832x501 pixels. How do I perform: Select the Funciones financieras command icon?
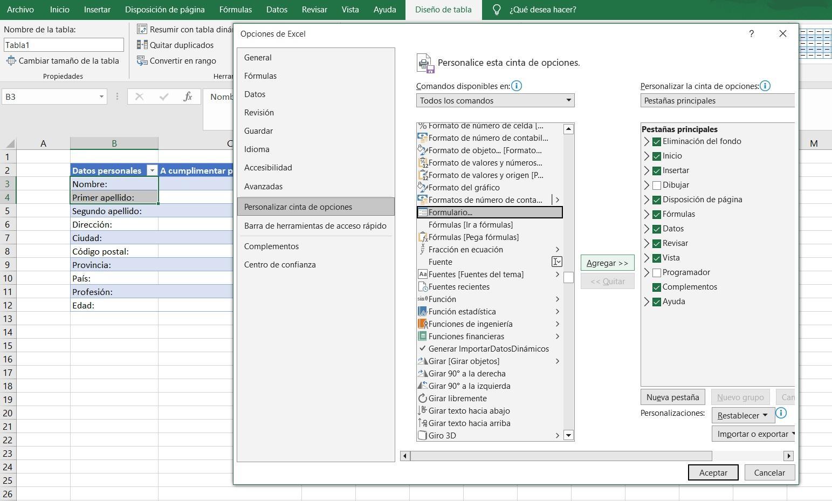click(x=423, y=336)
